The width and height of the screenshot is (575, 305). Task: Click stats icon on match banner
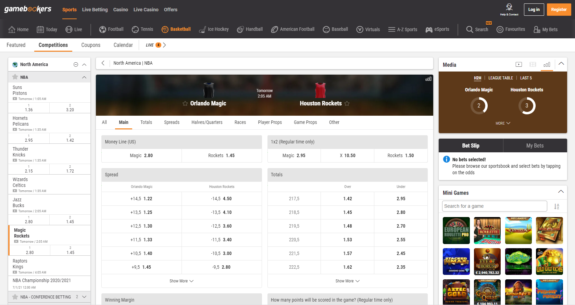(x=428, y=79)
